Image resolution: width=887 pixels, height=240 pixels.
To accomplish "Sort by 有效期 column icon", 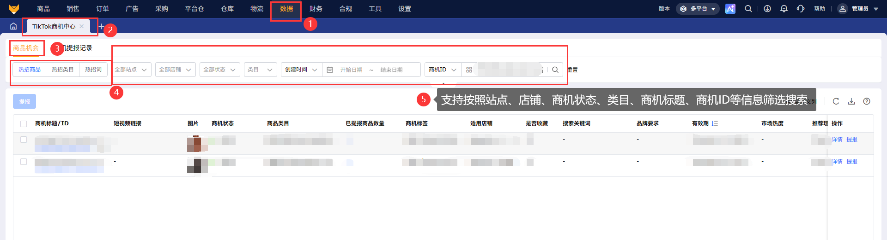I will click(x=715, y=123).
